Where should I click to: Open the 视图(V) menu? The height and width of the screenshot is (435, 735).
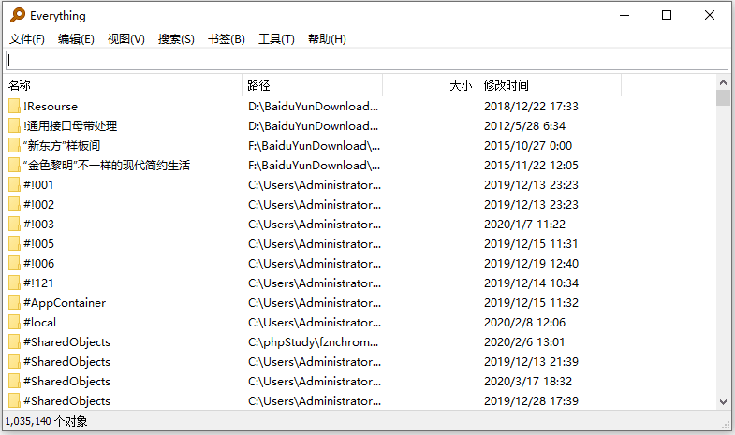point(125,39)
